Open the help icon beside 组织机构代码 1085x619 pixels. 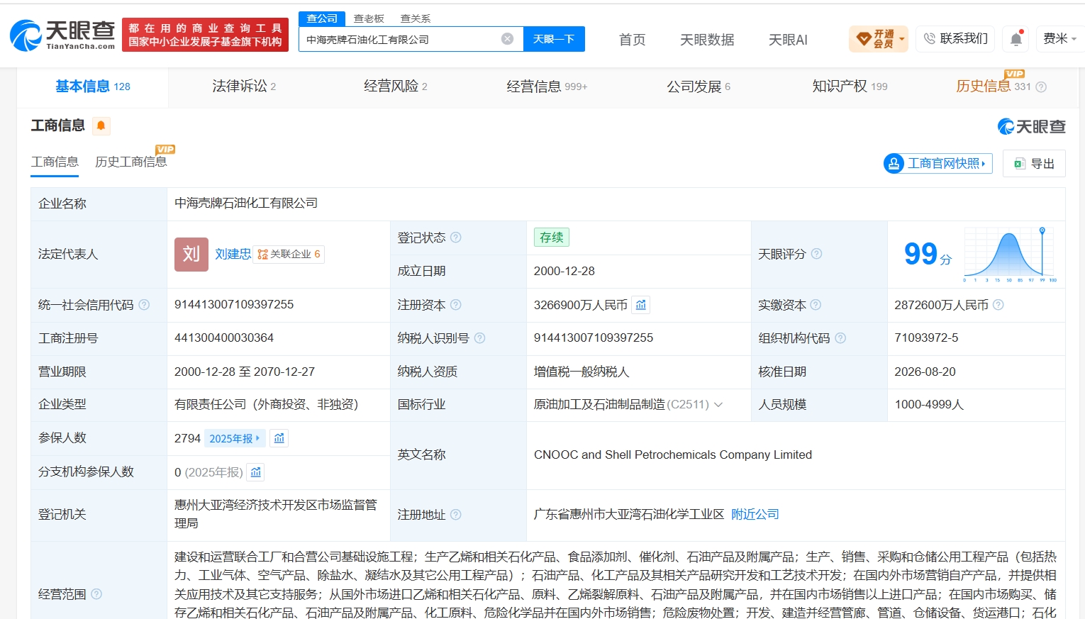coord(840,338)
